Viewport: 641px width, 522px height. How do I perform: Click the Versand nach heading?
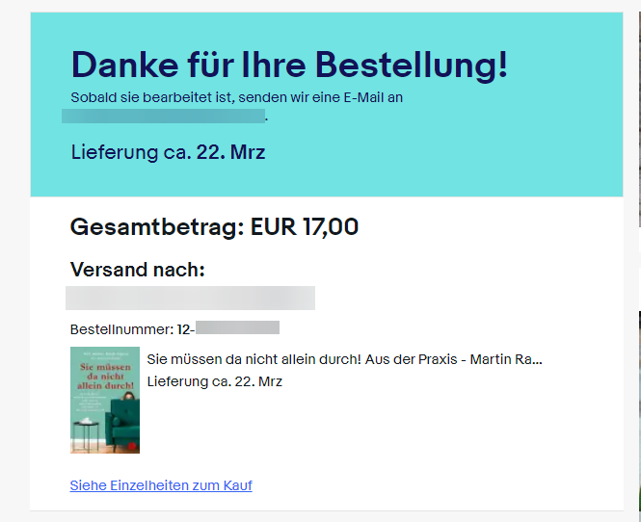point(137,270)
